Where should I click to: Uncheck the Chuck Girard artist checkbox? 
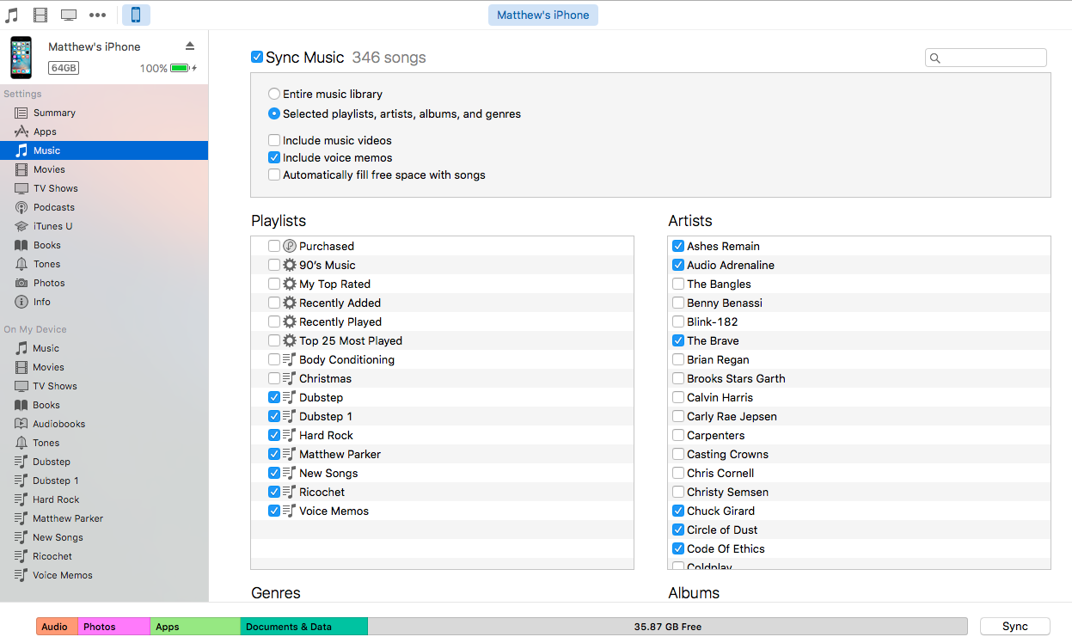(678, 511)
